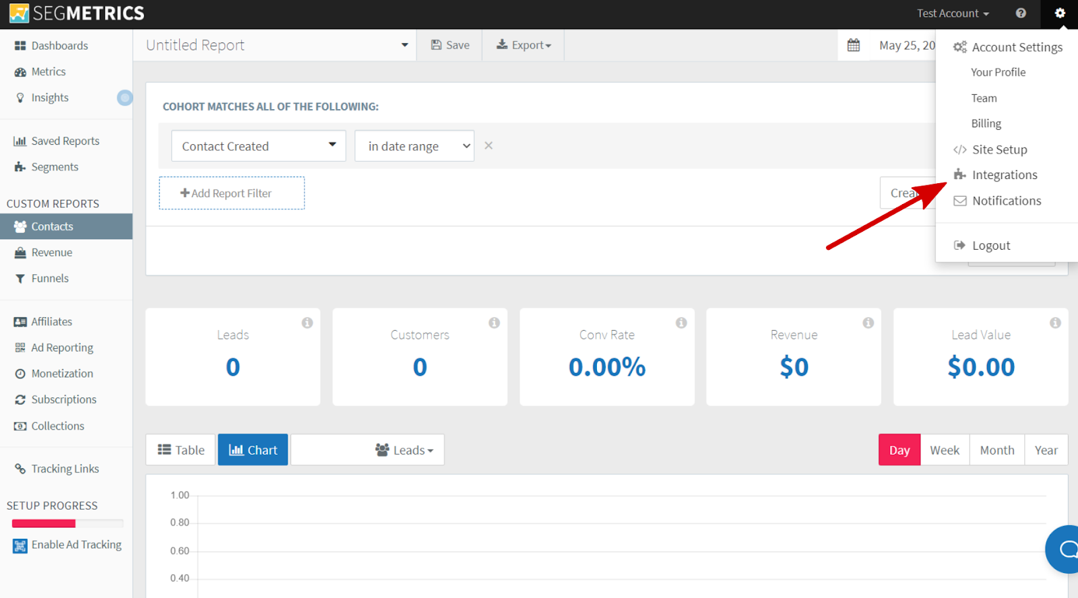Click the info icon on Revenue card
1078x598 pixels.
coord(868,323)
